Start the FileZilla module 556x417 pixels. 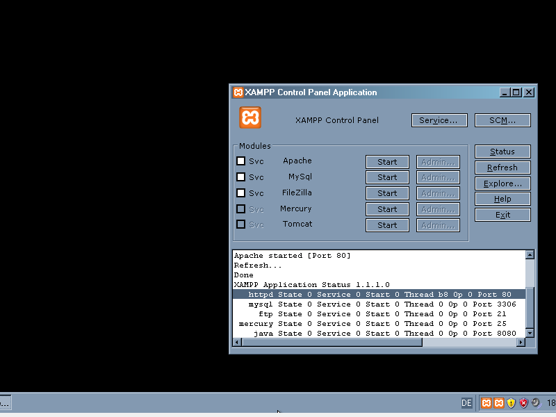pos(387,193)
